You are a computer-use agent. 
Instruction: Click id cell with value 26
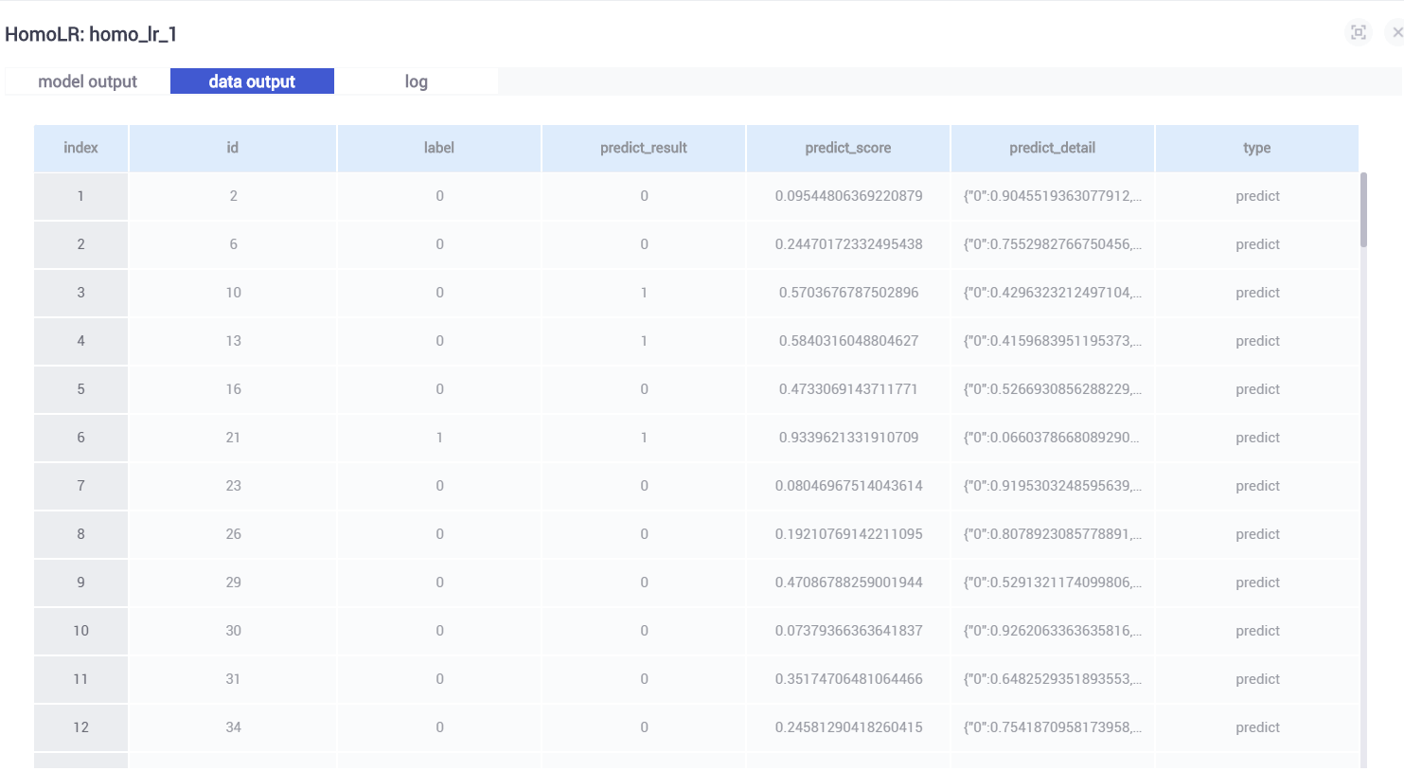(x=233, y=534)
